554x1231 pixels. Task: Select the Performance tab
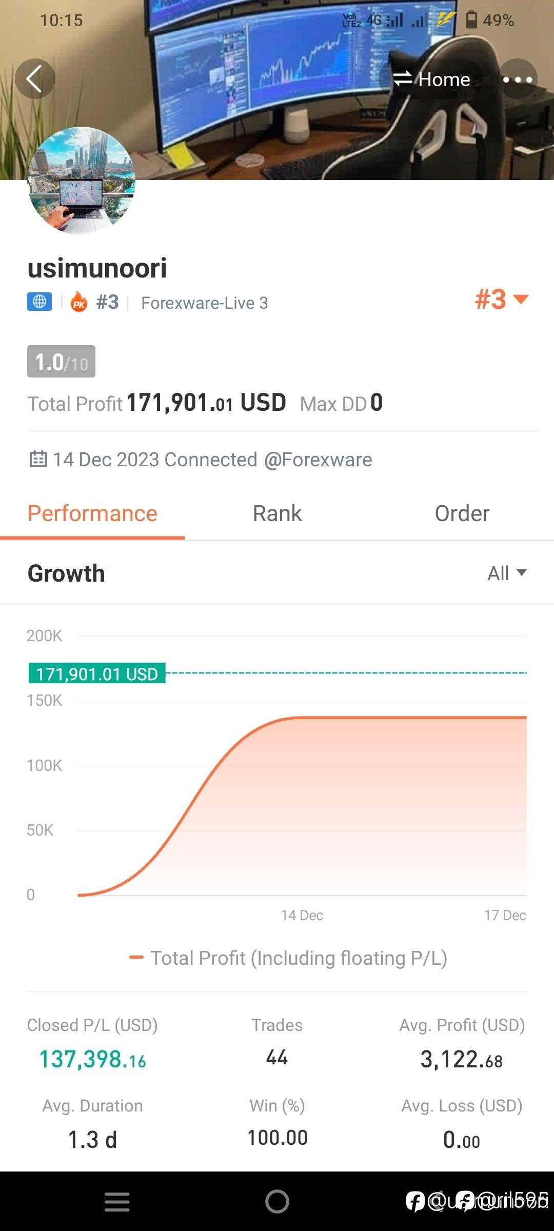(x=92, y=513)
